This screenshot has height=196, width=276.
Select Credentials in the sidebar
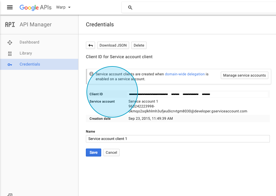click(39, 64)
